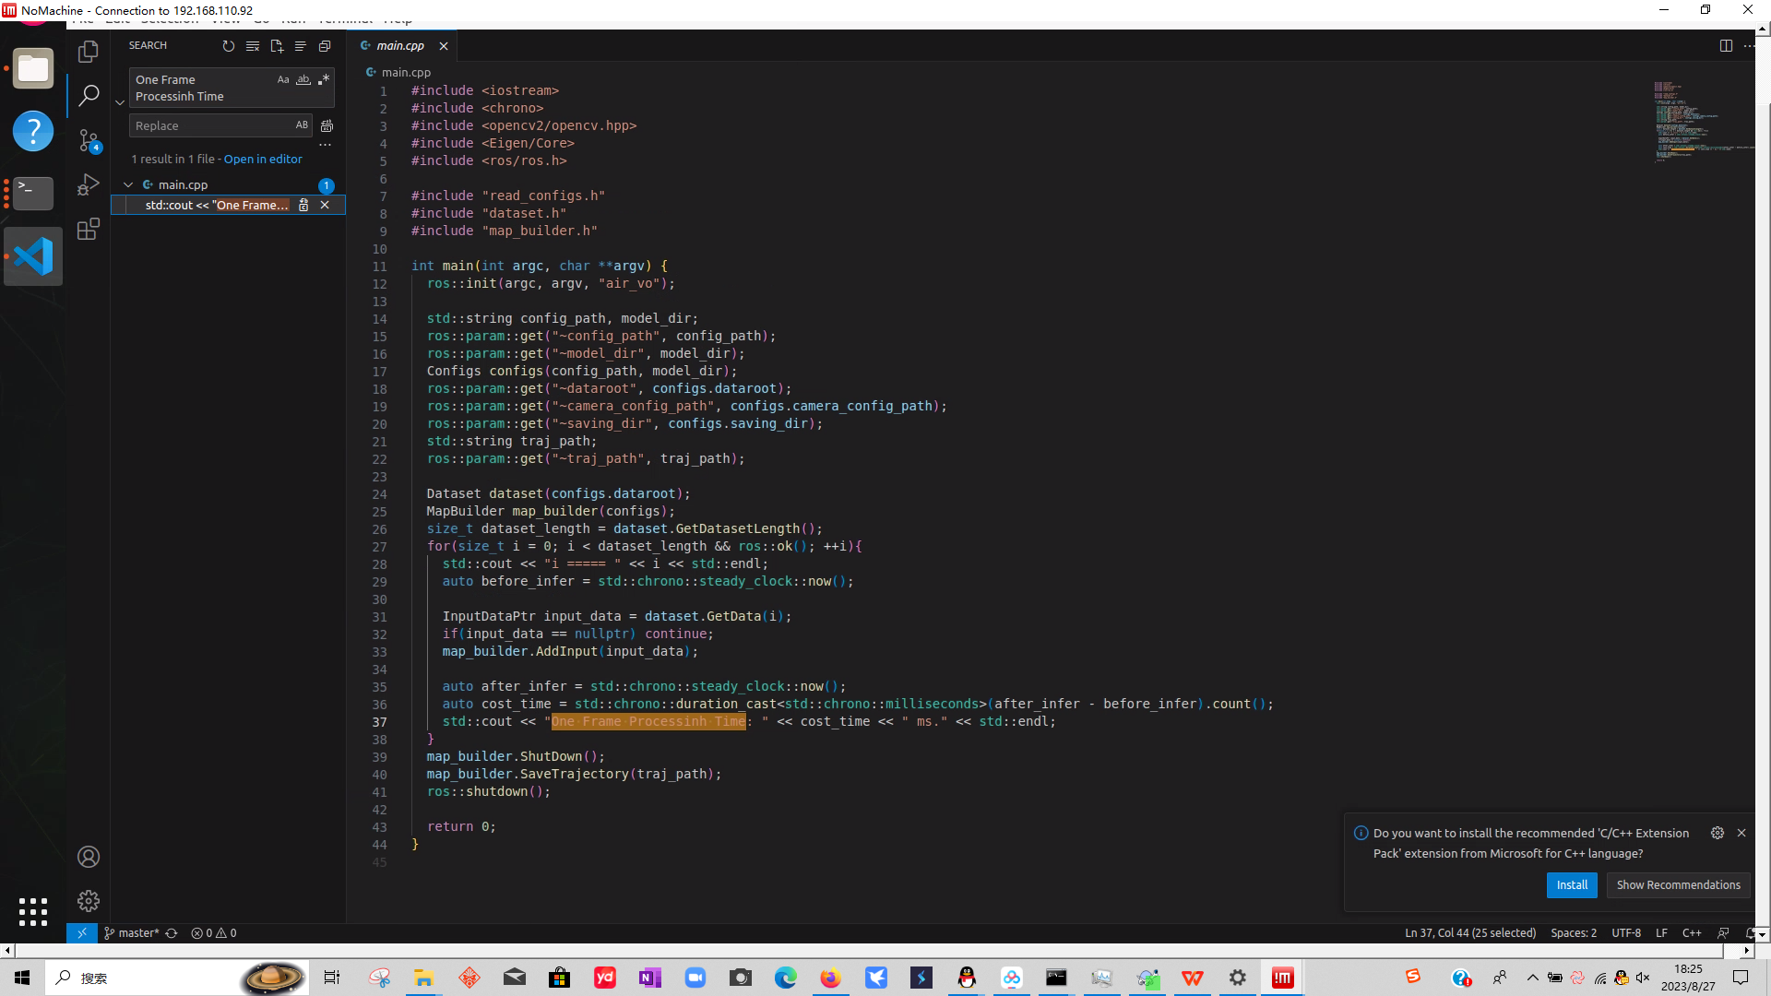
Task: Enable Use Regular Expression option
Action: point(323,80)
